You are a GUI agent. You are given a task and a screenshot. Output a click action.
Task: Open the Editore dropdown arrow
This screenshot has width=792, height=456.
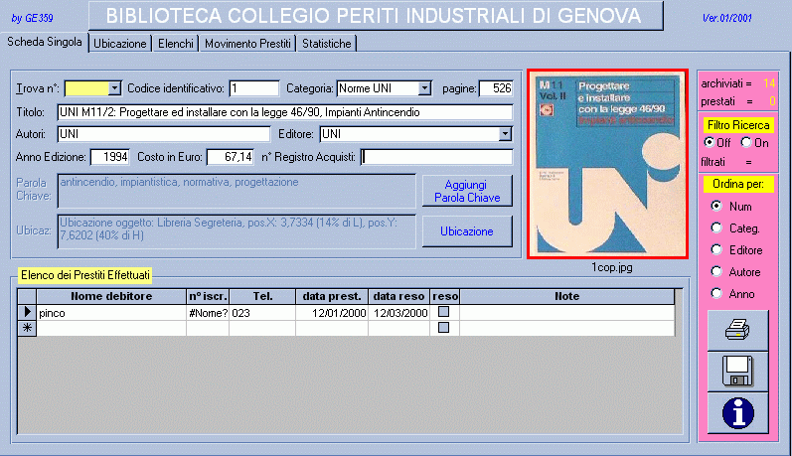pyautogui.click(x=505, y=134)
